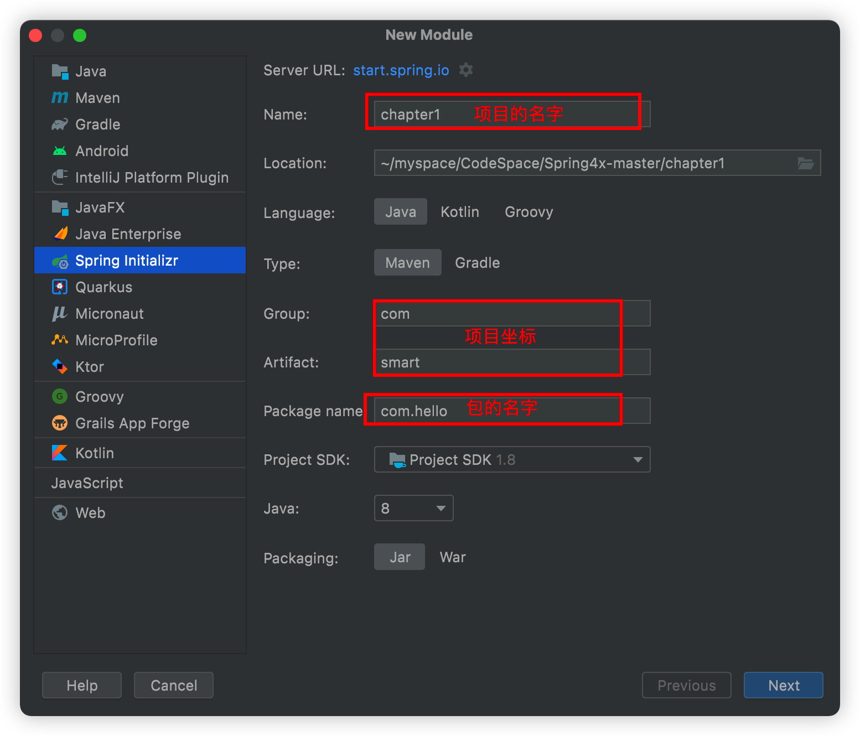Open the start.spring.io server link
Screen dimensions: 860x736
(401, 70)
